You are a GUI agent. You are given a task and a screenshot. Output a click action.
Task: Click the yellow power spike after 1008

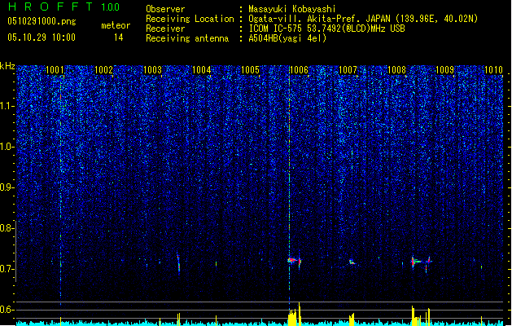pyautogui.click(x=413, y=315)
